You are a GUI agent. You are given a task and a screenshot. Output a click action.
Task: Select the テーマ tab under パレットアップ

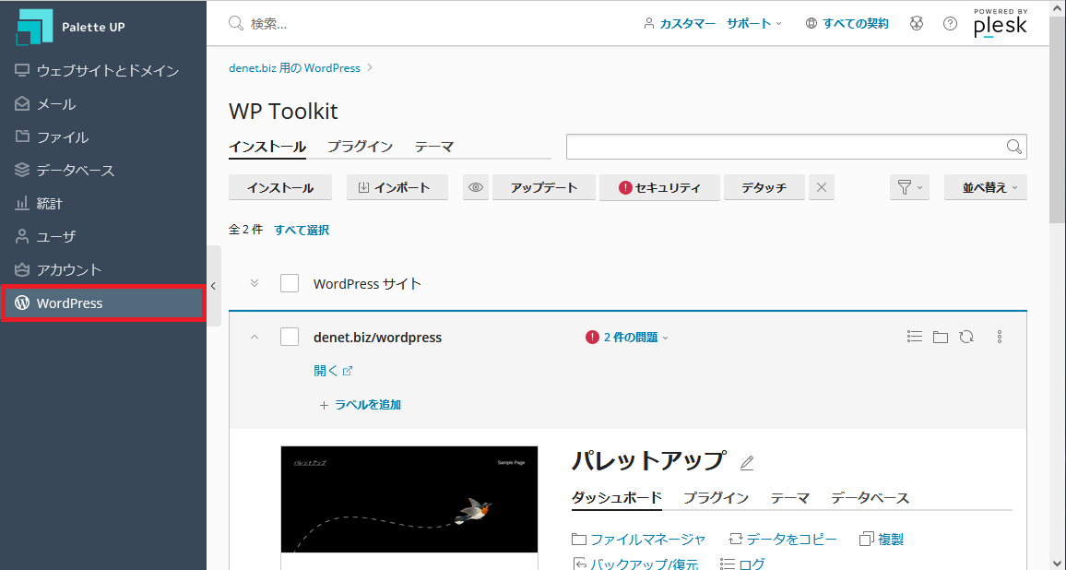pos(790,499)
